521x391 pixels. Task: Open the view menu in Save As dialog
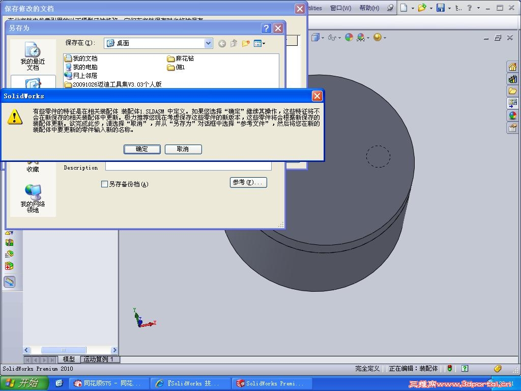pos(259,43)
